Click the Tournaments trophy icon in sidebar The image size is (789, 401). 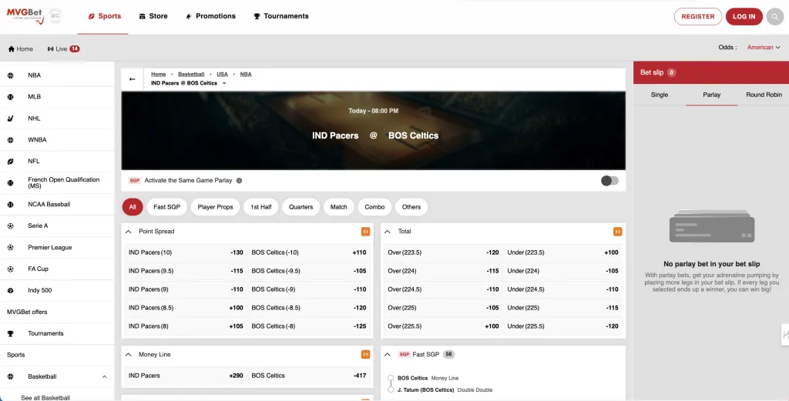coord(10,334)
